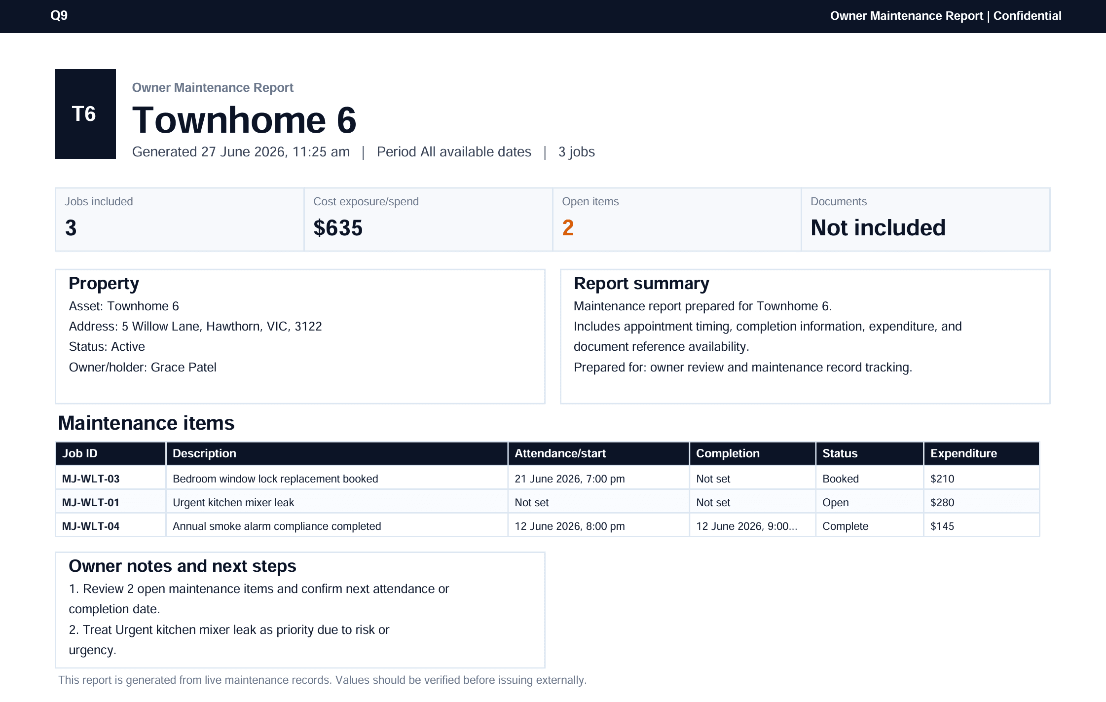
Task: Click the $635 cost exposure value
Action: coord(338,228)
